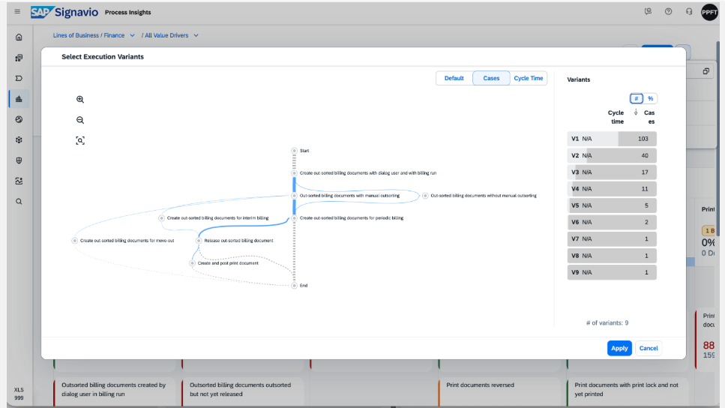Switch to the Default view tab
The image size is (725, 408).
coord(454,78)
